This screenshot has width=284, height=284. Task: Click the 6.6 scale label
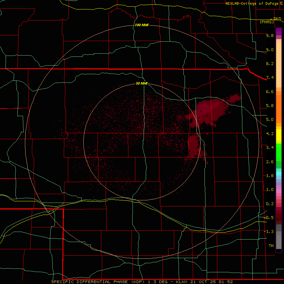tap(270, 92)
